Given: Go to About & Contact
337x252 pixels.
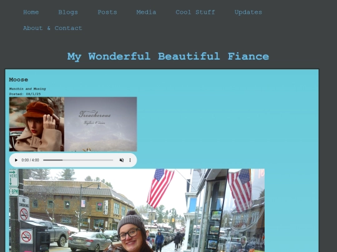Looking at the screenshot, I should [52, 28].
